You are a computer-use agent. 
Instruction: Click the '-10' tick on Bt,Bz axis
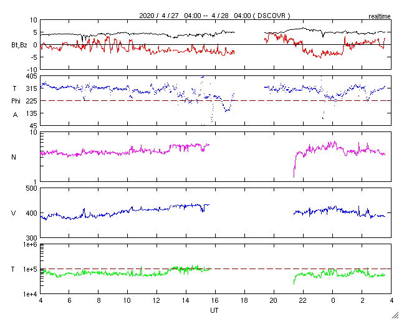point(32,69)
